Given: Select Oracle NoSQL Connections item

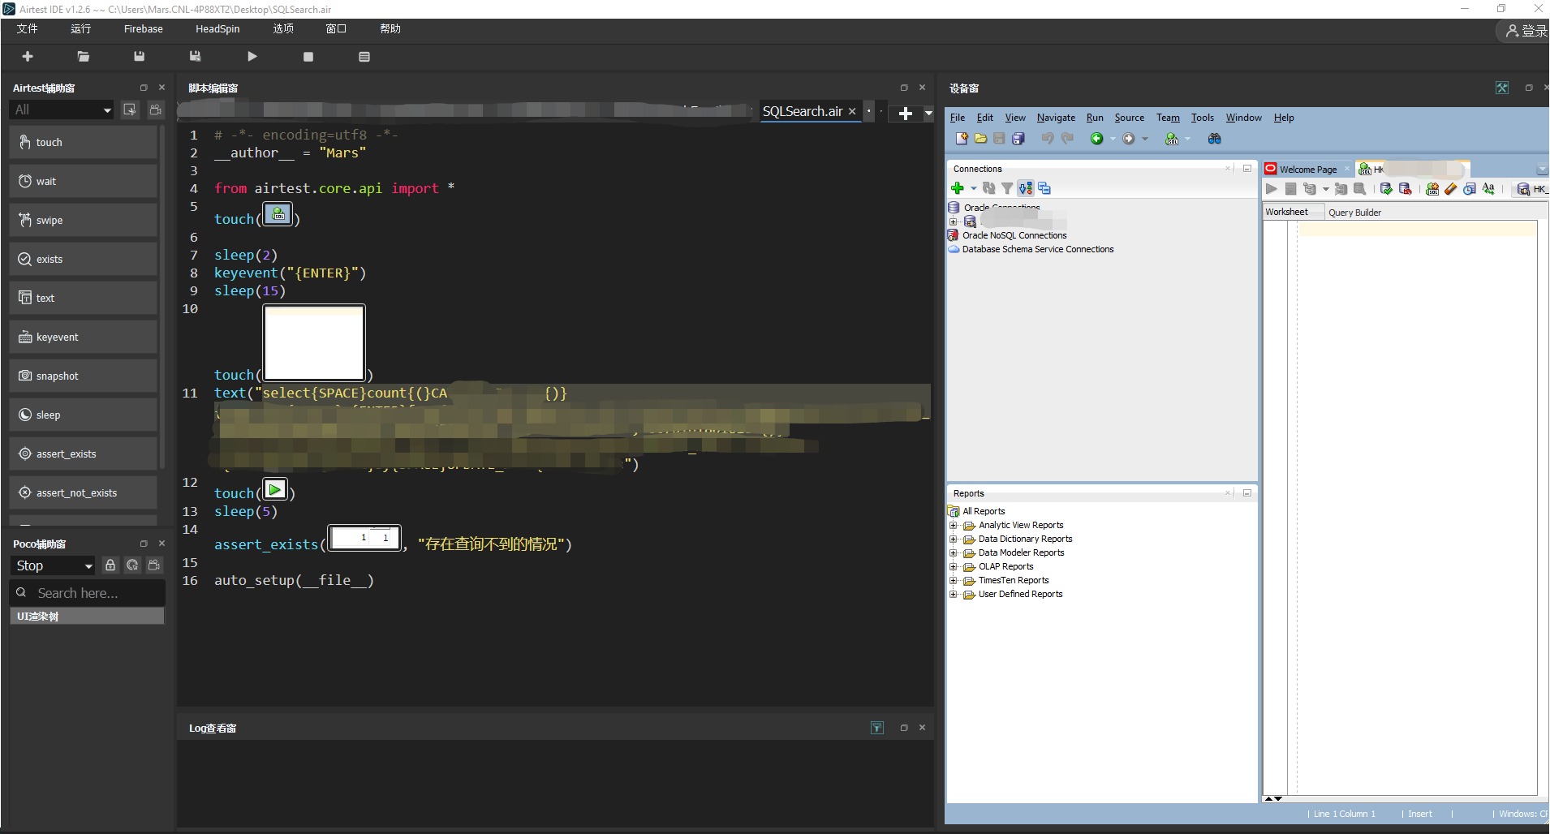Looking at the screenshot, I should coord(1014,235).
